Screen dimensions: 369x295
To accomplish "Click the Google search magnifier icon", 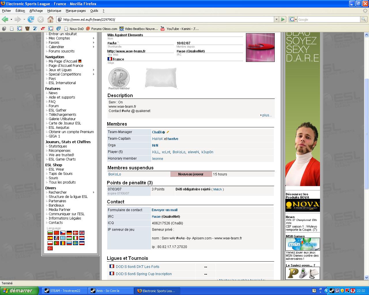I will point(364,19).
